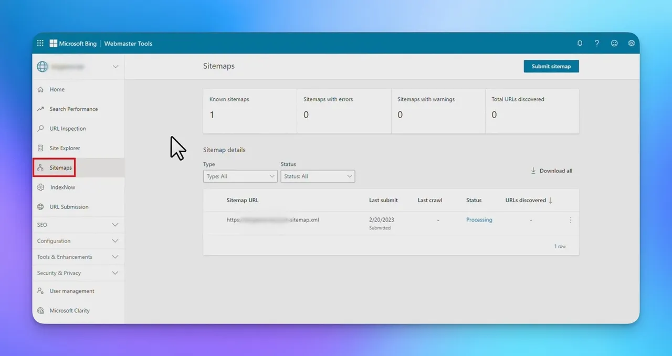
Task: Open the feedback smiley icon
Action: pyautogui.click(x=614, y=44)
